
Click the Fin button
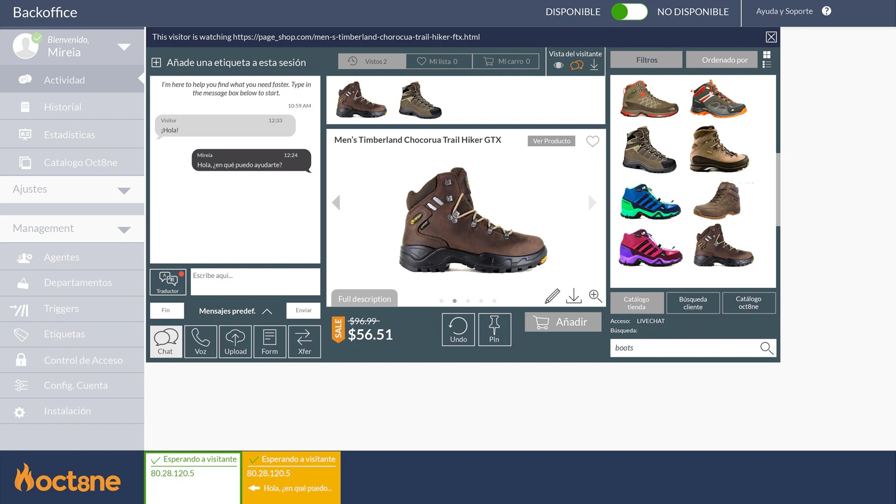point(167,310)
